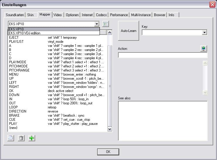Select the UP mapping row
The image size is (217, 160).
point(58,79)
